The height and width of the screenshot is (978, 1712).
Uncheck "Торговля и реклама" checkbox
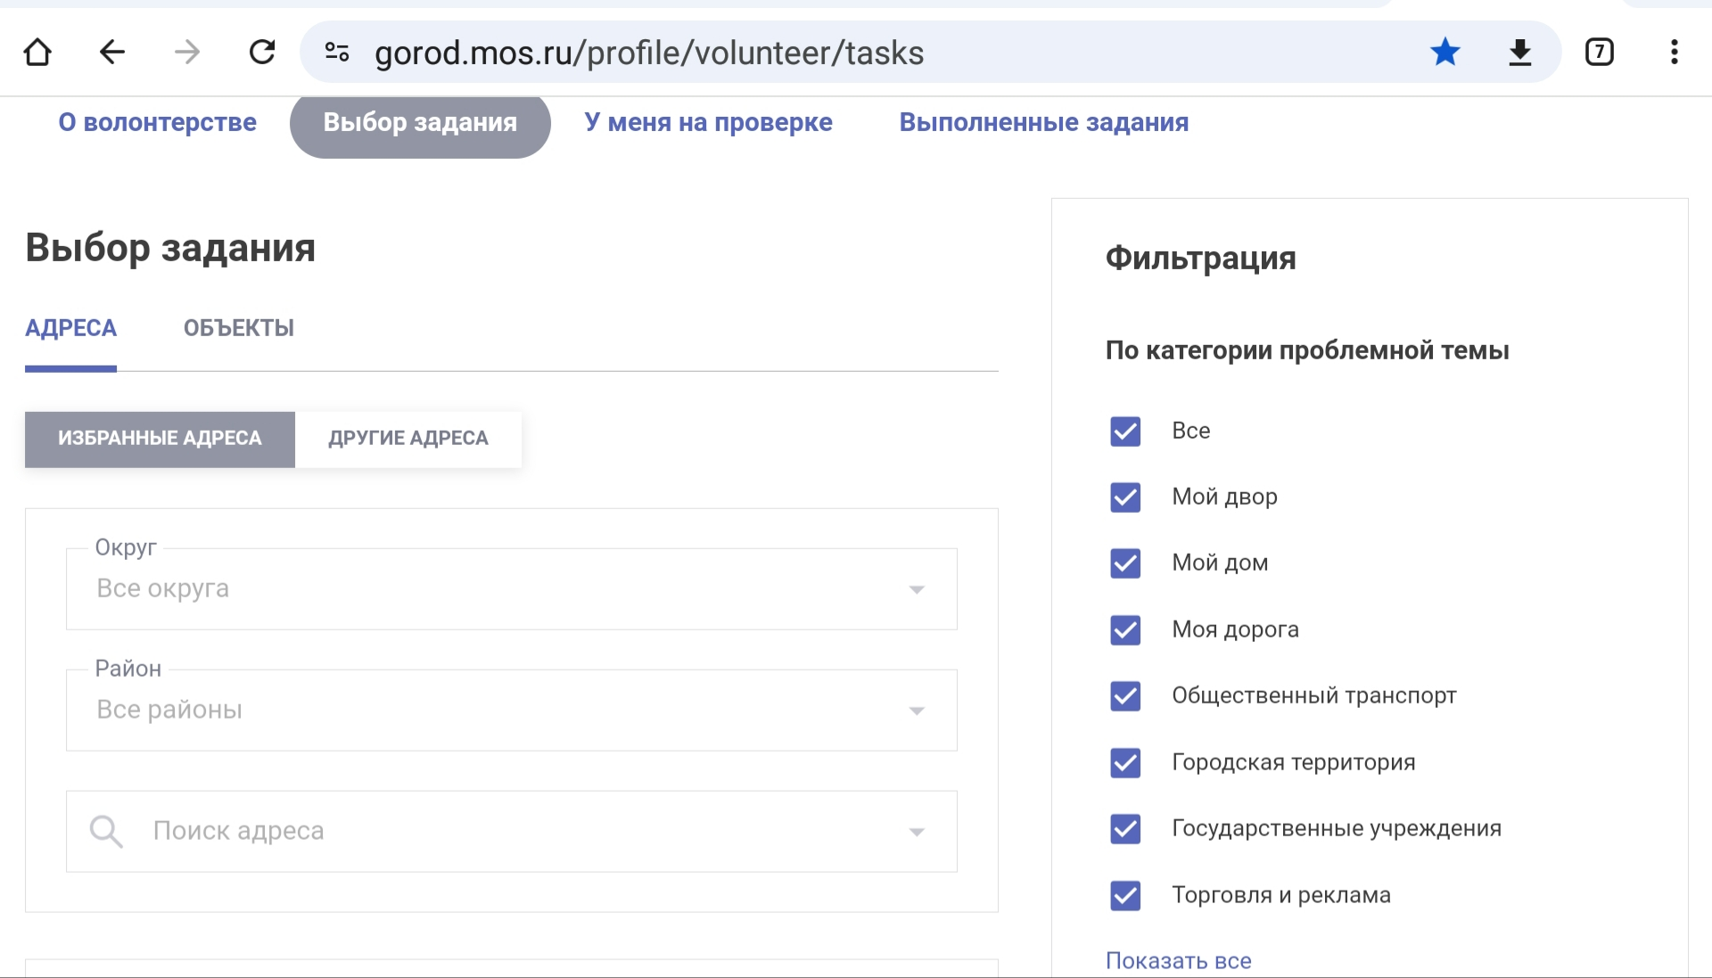[1125, 895]
